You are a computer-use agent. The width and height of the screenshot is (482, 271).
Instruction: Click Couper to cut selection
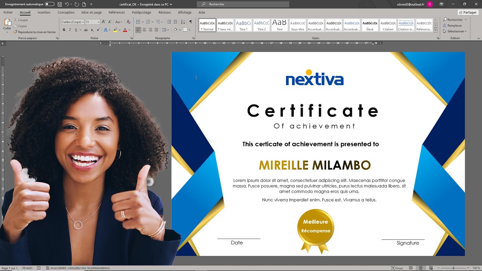click(x=21, y=20)
